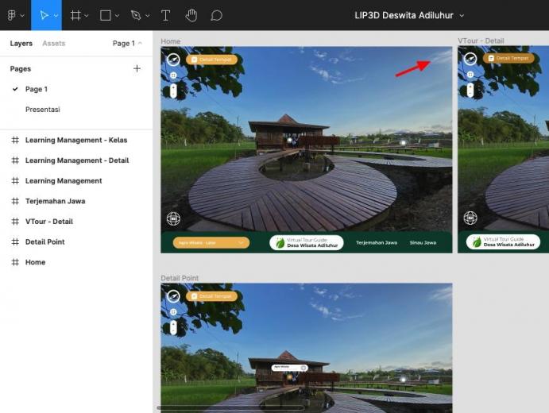Select the VTour - Detail layer

49,222
